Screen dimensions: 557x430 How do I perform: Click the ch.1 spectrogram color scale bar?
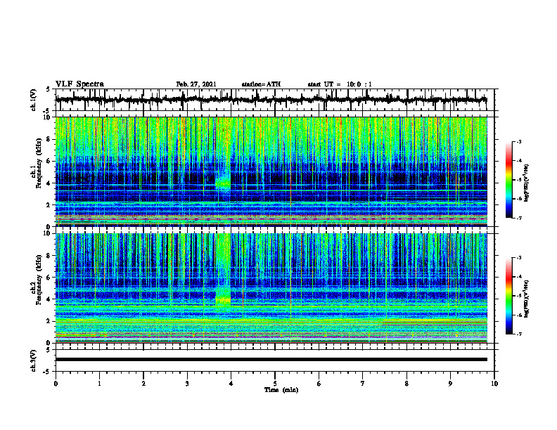(x=509, y=180)
